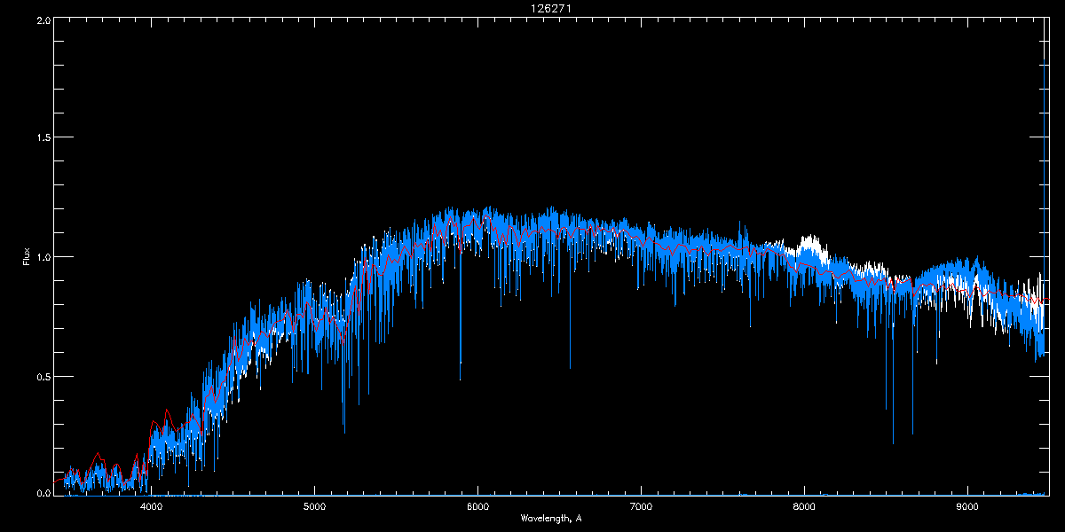
Task: Click the 5000 wavelength tick label
Action: [x=314, y=507]
